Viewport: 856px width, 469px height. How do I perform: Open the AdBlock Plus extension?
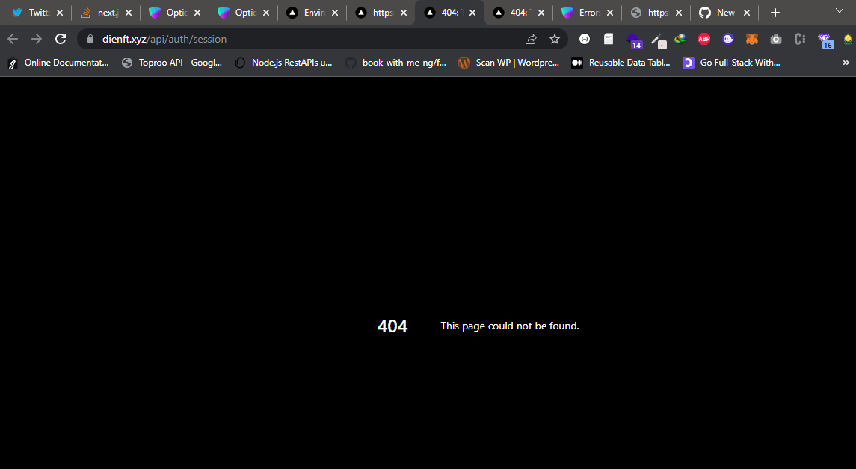[x=703, y=39]
